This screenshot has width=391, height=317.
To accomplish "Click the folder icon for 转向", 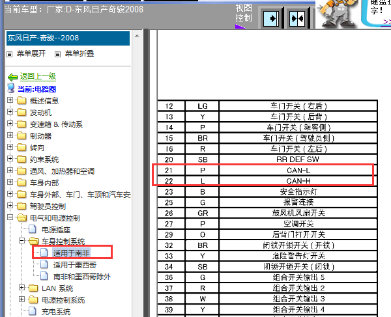I will [x=22, y=147].
